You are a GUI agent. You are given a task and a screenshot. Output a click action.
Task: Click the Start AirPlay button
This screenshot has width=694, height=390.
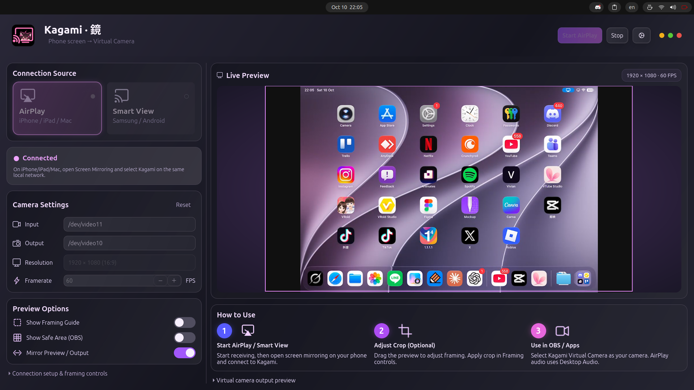tap(580, 35)
